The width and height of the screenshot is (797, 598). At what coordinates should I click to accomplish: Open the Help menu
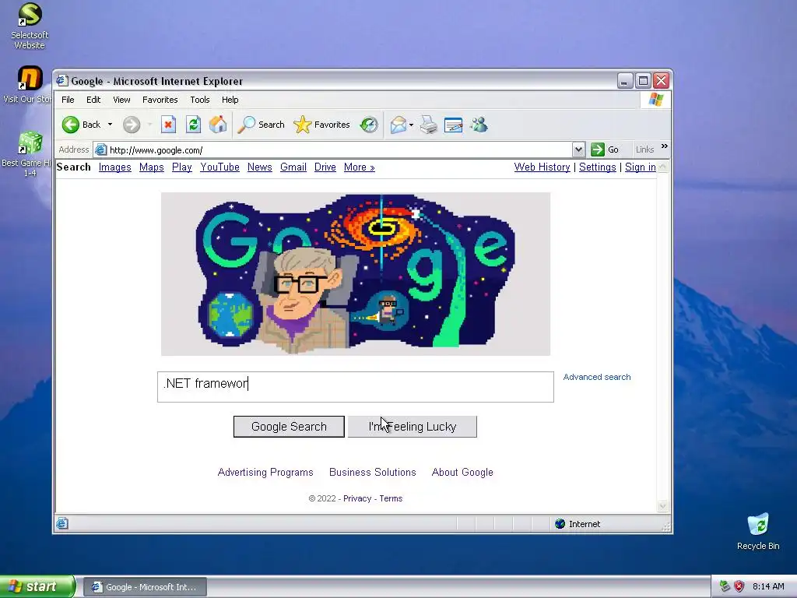point(230,100)
